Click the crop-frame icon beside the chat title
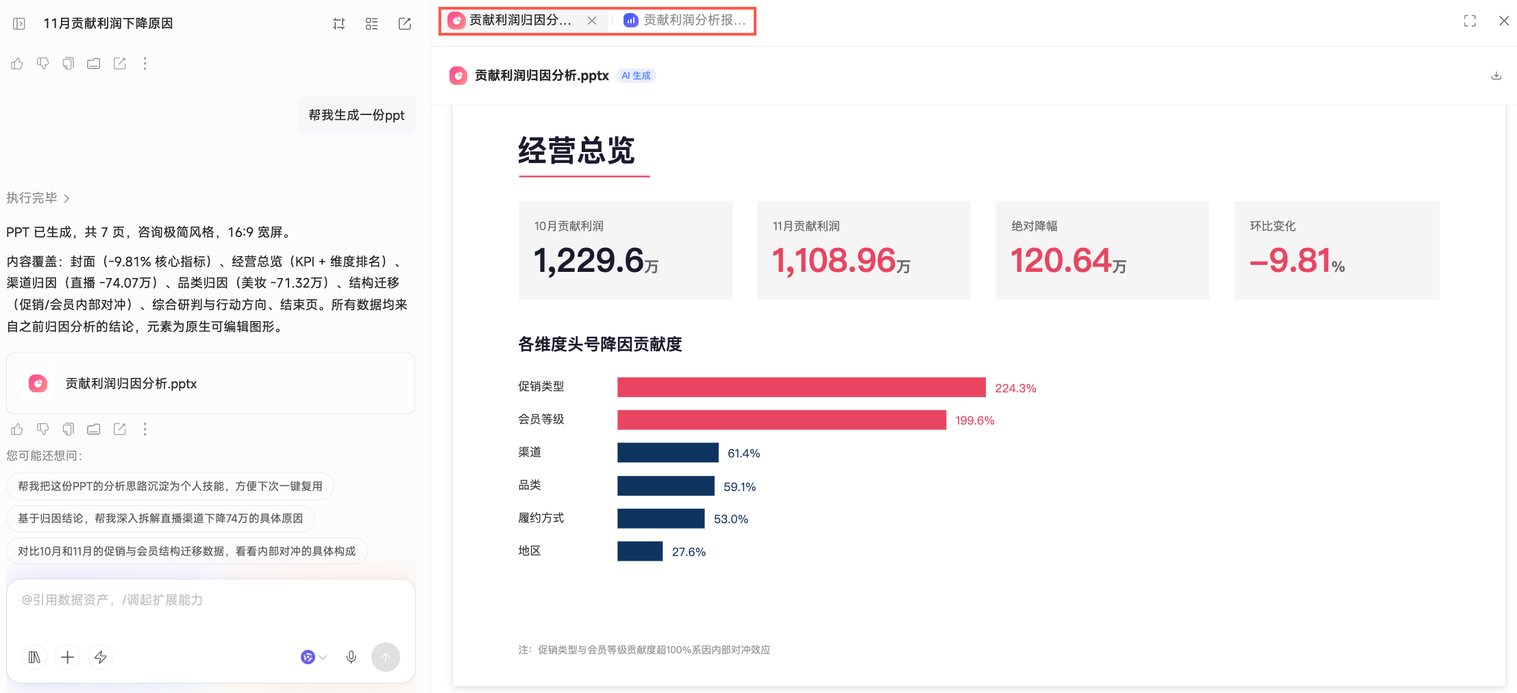1517x693 pixels. pyautogui.click(x=339, y=24)
